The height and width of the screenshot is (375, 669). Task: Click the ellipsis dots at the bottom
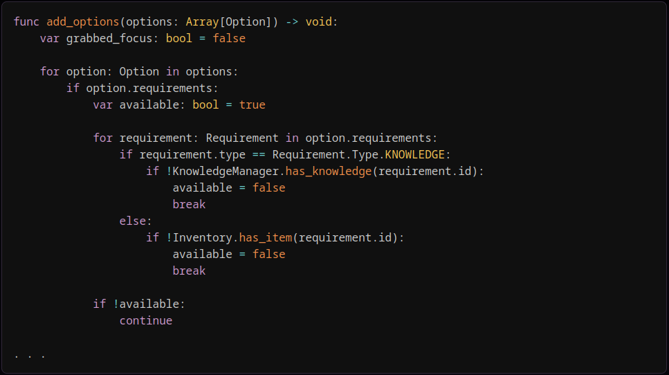[30, 356]
